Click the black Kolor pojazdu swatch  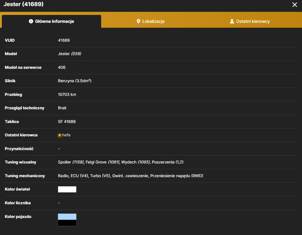67,223
